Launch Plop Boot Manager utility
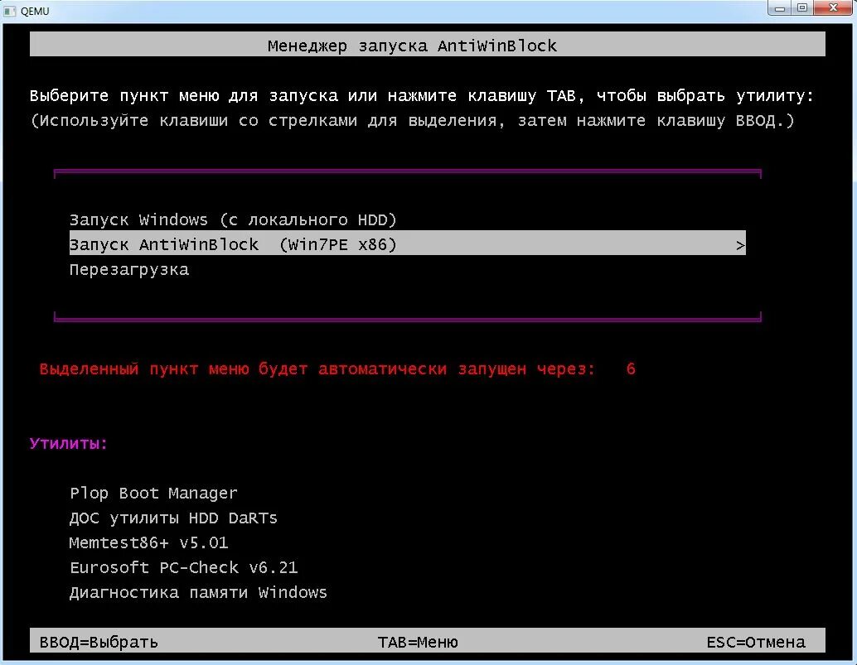Image resolution: width=857 pixels, height=665 pixels. pyautogui.click(x=153, y=493)
